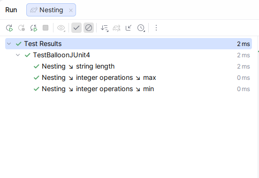
Task: Select test integer operations max
Action: pos(129,77)
